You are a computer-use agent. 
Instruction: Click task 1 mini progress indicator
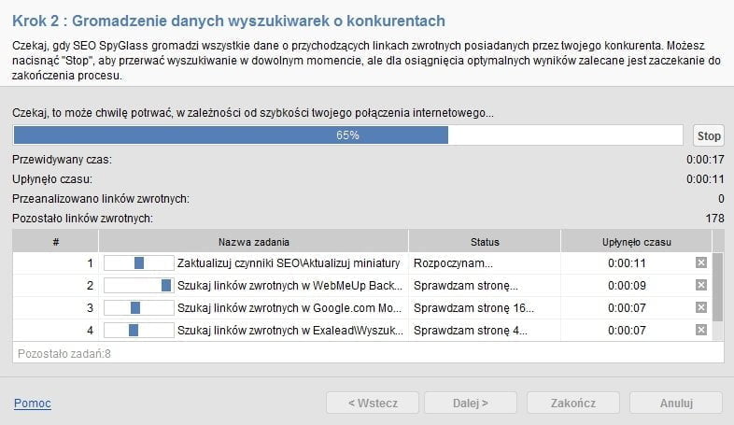[138, 262]
